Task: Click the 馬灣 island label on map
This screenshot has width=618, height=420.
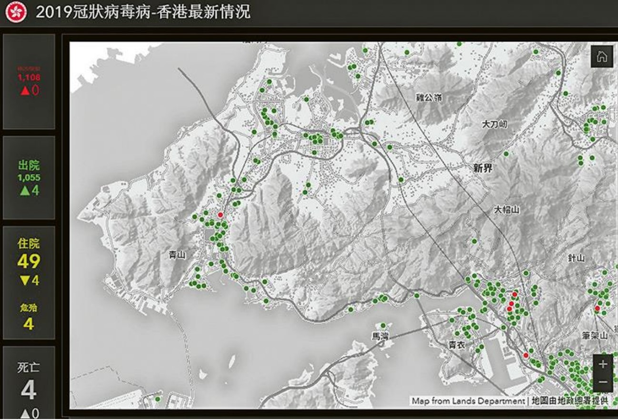Action: [x=380, y=336]
